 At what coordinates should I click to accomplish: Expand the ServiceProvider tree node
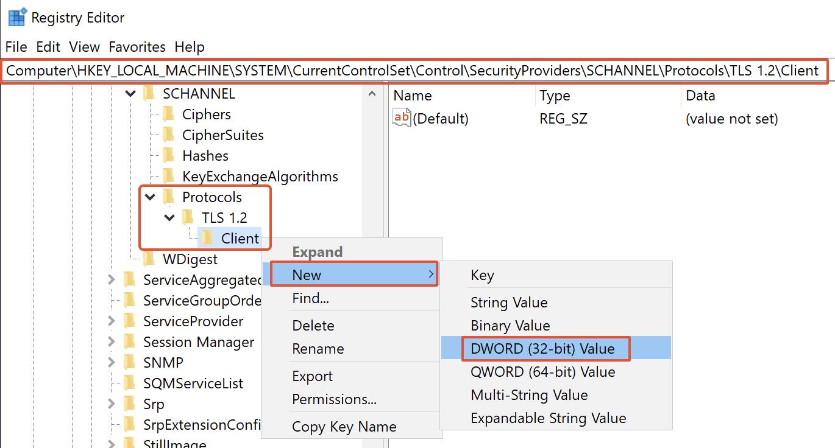point(111,321)
